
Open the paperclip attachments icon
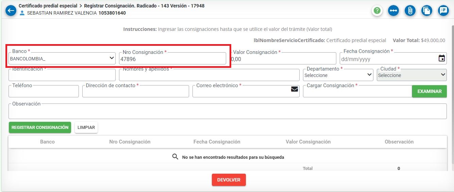[x=410, y=11]
